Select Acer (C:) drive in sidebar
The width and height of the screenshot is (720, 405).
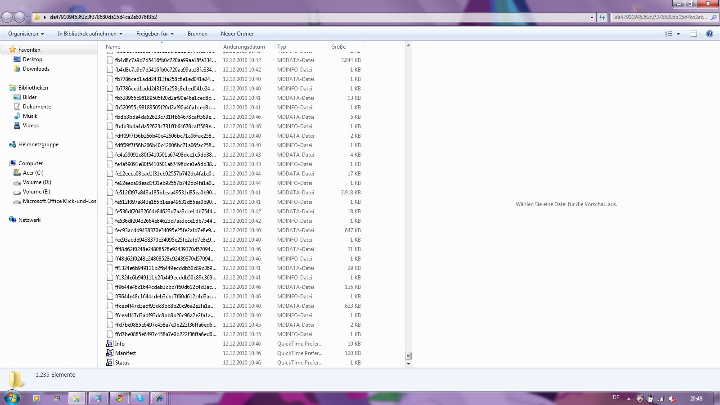click(x=33, y=173)
